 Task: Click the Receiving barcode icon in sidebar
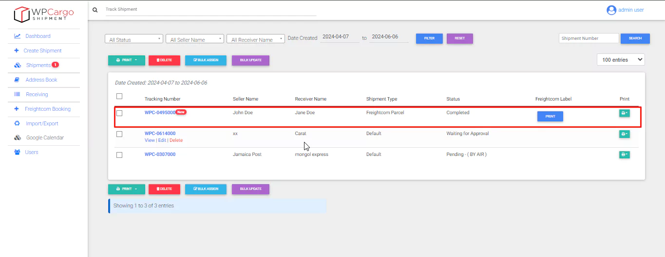tap(17, 94)
